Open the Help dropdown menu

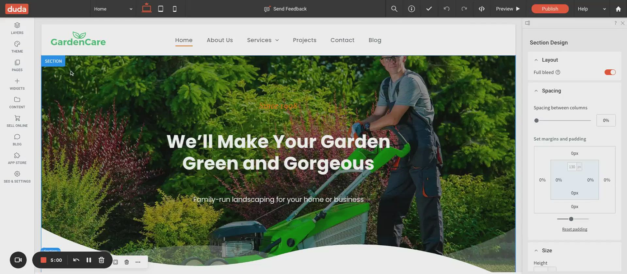tap(591, 9)
